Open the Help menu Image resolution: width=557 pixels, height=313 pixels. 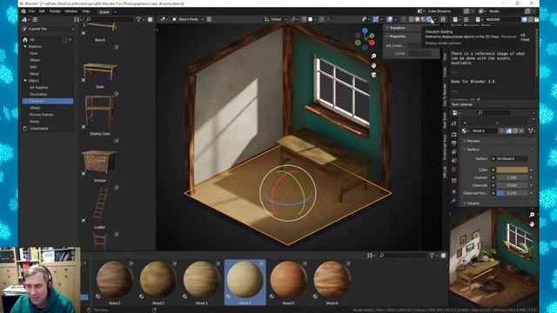(85, 11)
